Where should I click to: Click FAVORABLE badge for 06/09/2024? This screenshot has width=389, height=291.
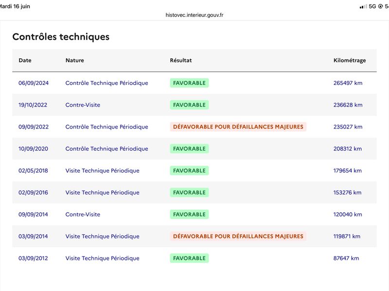coord(189,83)
